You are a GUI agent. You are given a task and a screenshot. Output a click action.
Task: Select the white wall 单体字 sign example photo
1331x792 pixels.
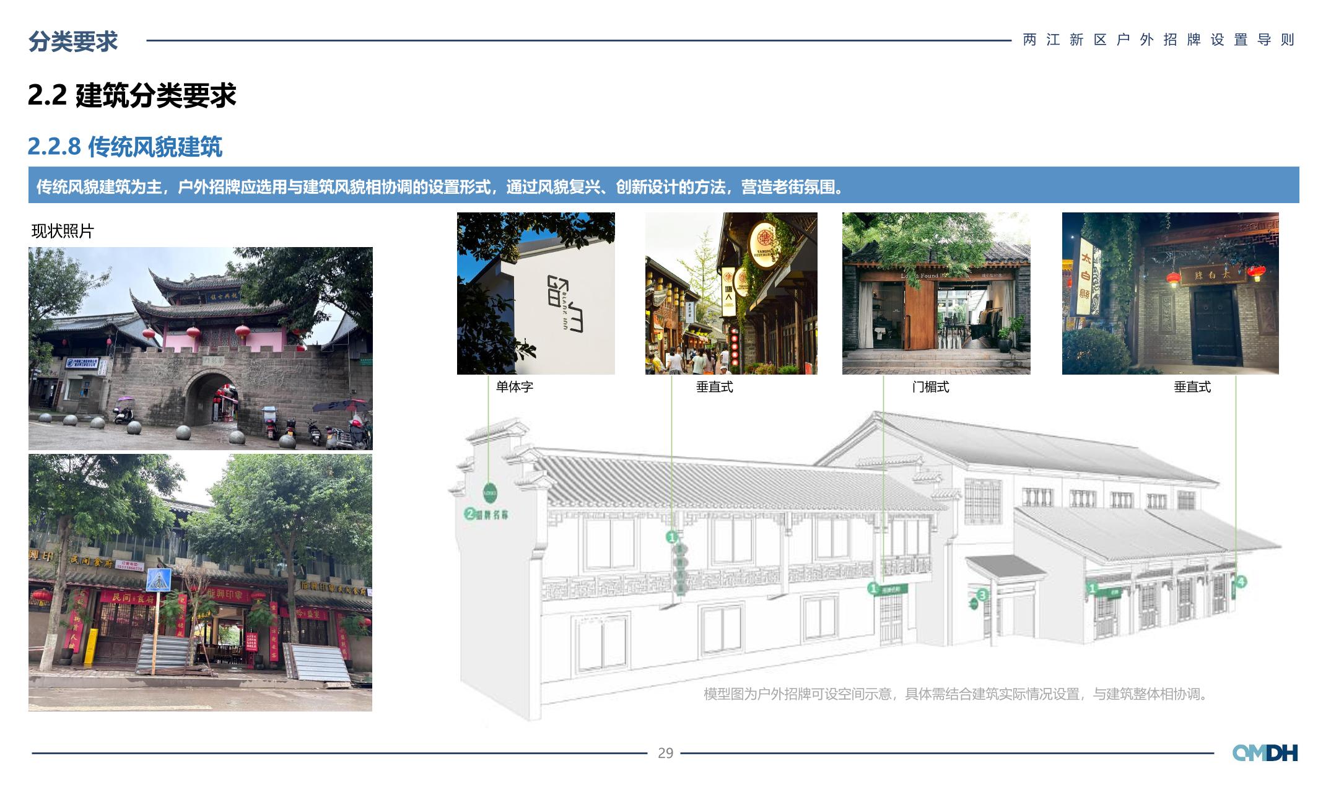coord(536,294)
